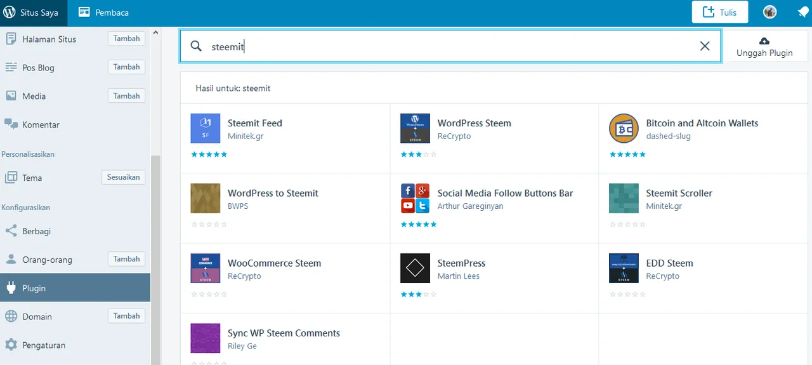Open the notifications bell icon

pos(802,12)
